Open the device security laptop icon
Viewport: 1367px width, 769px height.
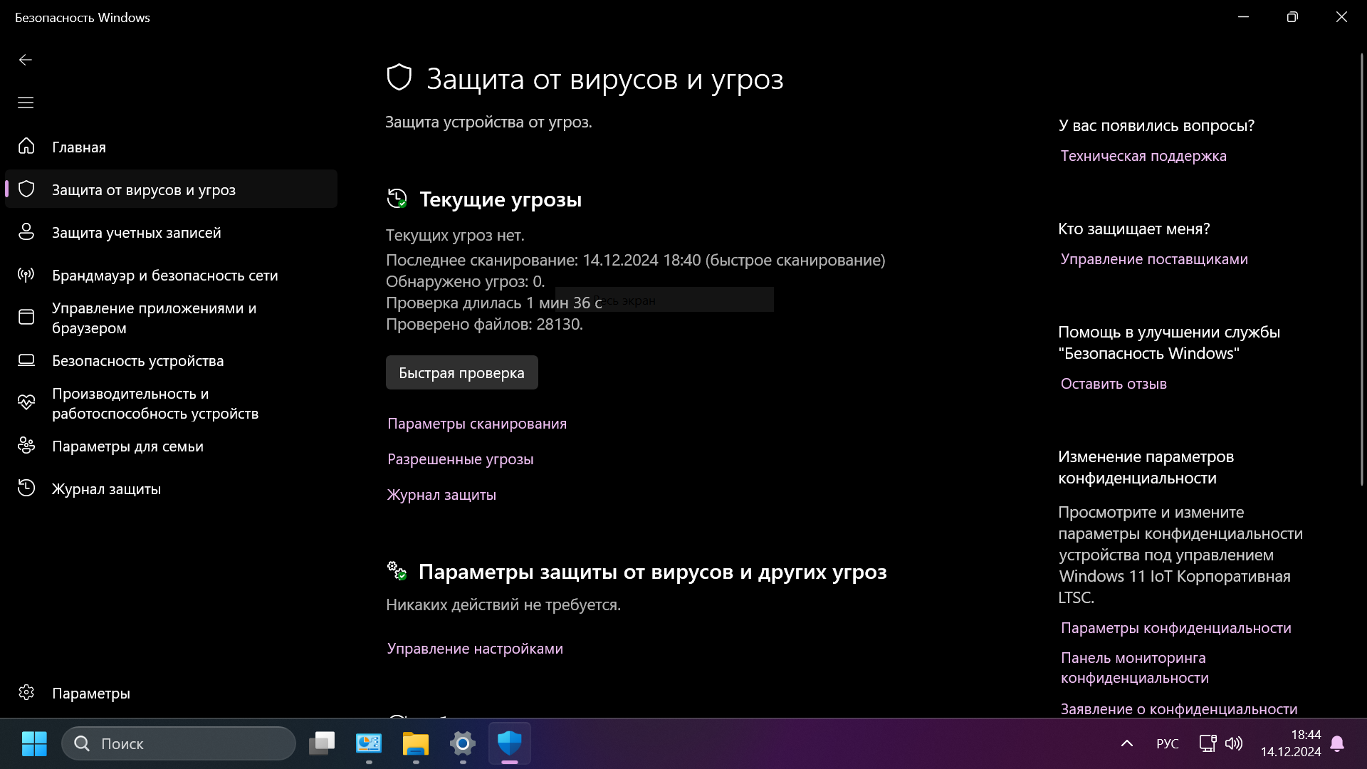coord(26,360)
